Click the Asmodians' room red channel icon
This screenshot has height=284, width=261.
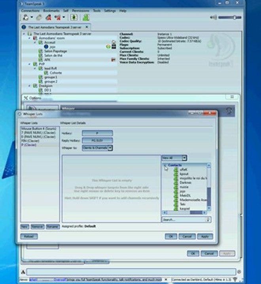(35, 38)
